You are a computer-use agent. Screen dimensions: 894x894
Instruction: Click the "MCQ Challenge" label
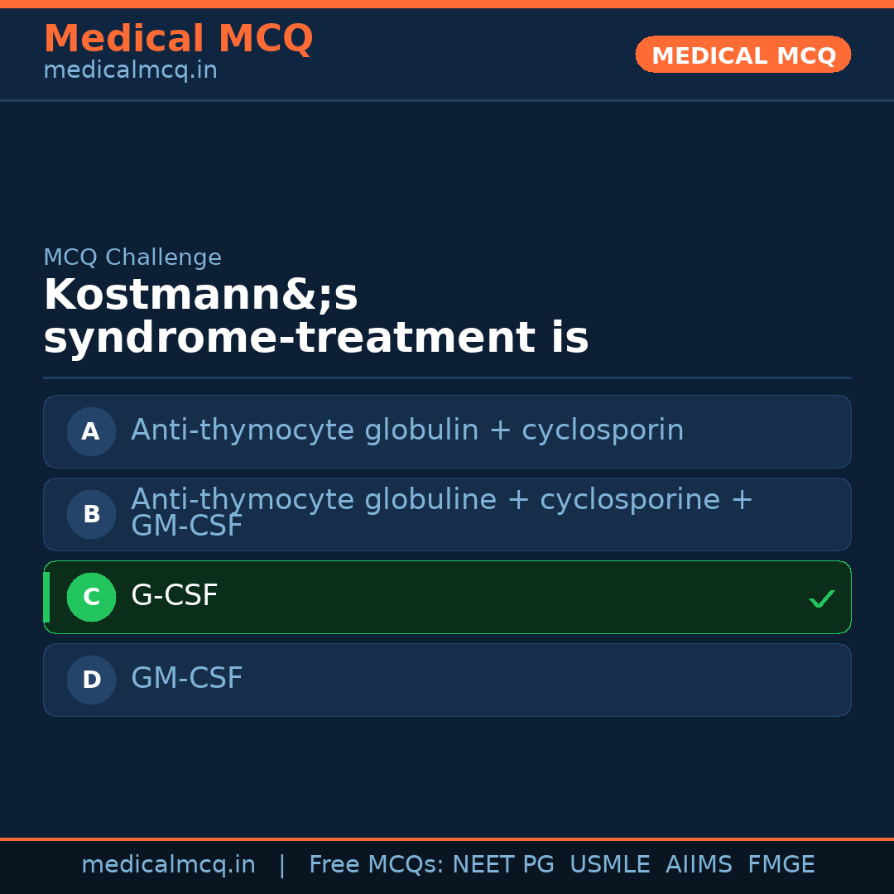(132, 257)
